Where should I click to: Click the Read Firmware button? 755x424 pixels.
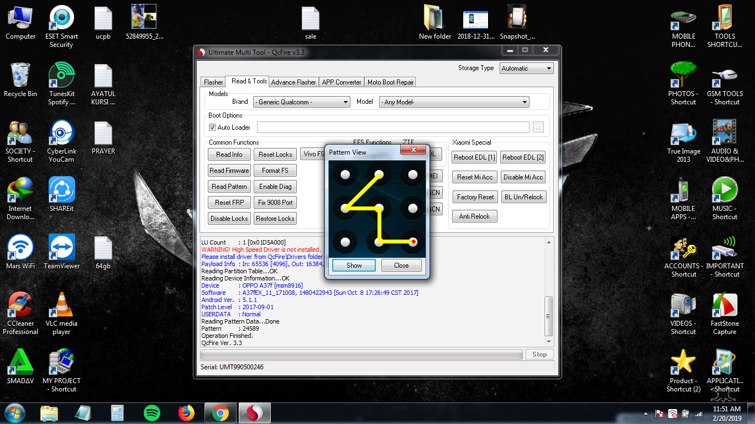point(229,171)
